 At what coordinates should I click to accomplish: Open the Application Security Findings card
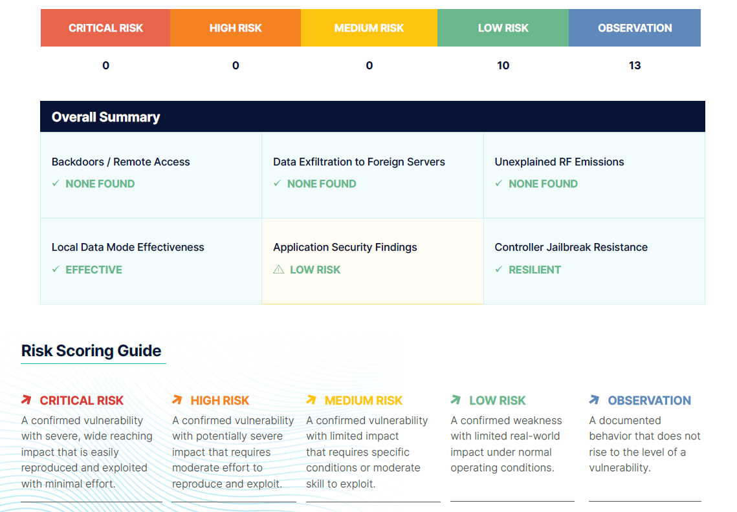(x=372, y=261)
